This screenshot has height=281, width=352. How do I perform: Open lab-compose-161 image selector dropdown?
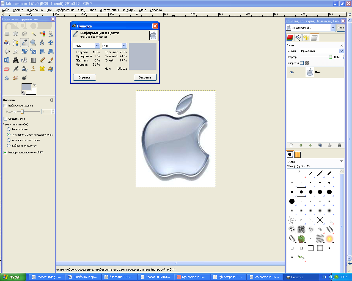click(310, 28)
